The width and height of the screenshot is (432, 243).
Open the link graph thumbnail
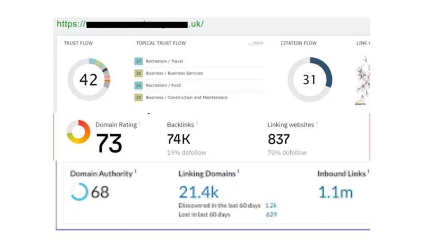pos(363,81)
